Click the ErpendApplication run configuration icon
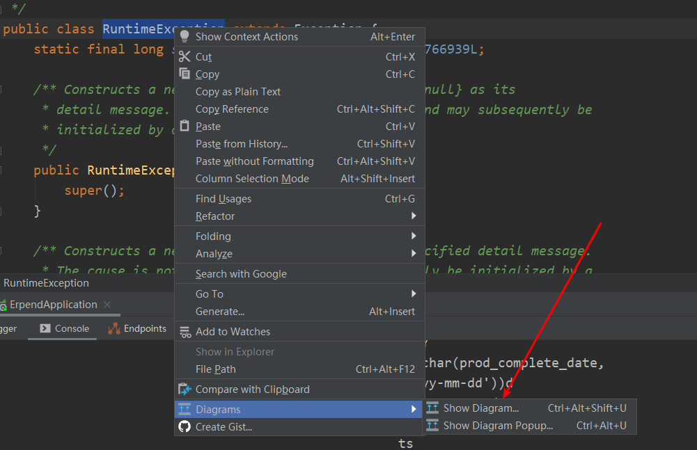Screen dimensions: 697x450 [3, 305]
